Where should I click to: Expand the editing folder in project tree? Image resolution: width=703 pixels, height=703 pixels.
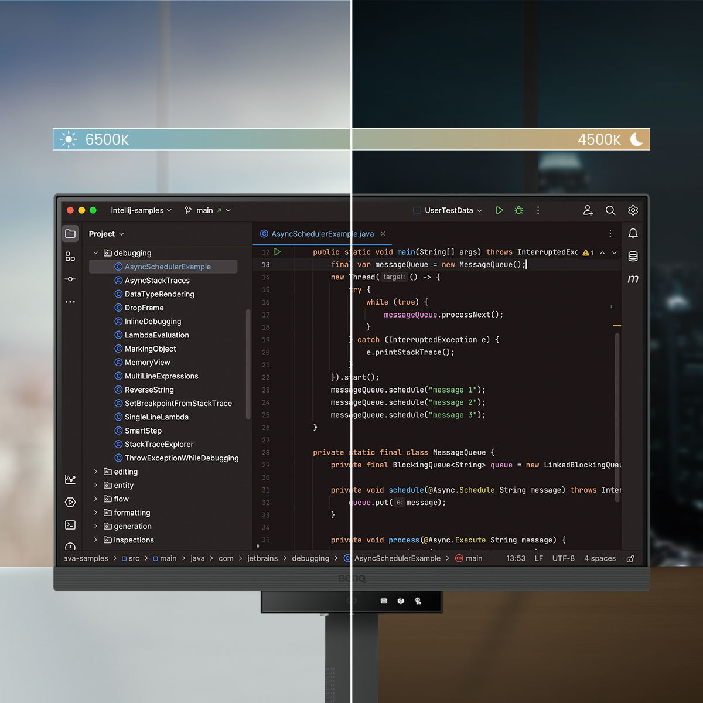[96, 472]
